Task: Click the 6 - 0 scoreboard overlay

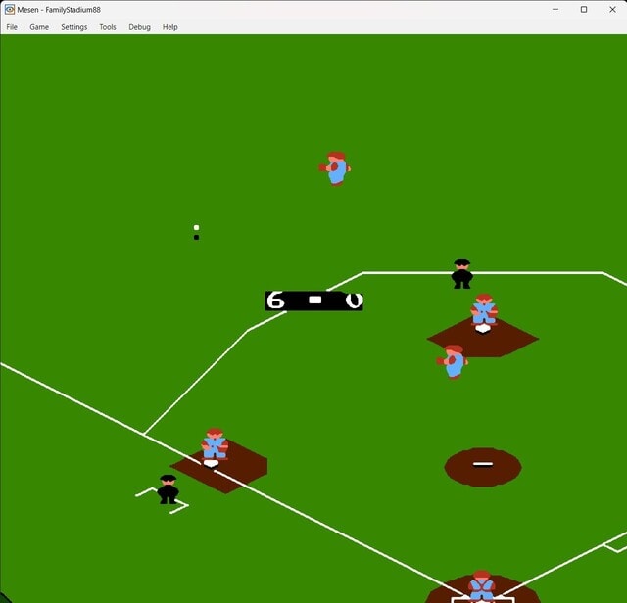Action: [x=313, y=301]
